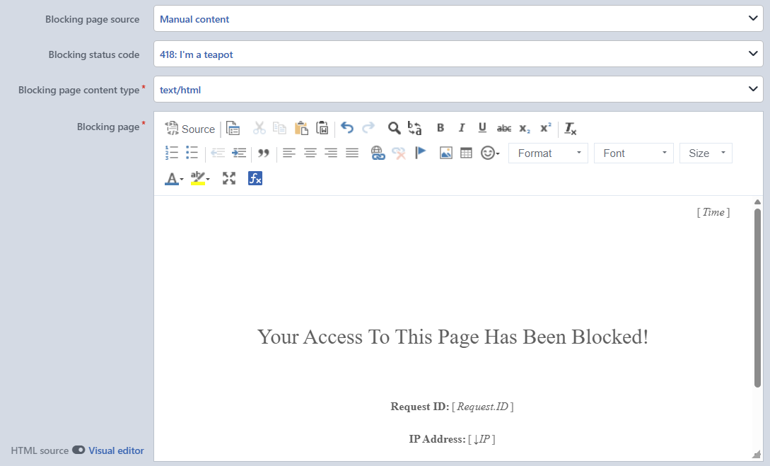770x466 pixels.
Task: Apply block quote formatting
Action: tap(264, 153)
